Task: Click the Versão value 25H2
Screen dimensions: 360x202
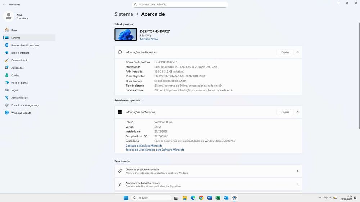Action: point(158,127)
